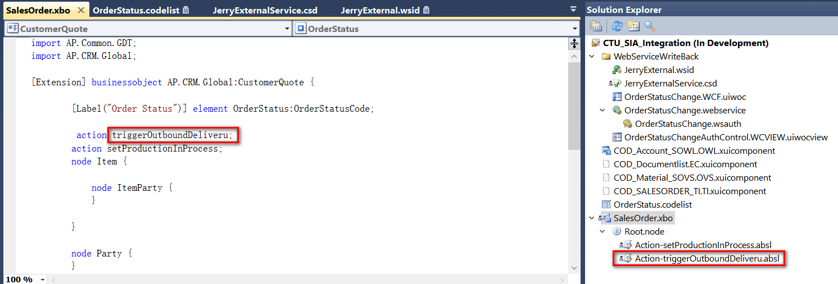The width and height of the screenshot is (838, 284).
Task: Switch to the JerryExternalService.csd tab
Action: 265,10
